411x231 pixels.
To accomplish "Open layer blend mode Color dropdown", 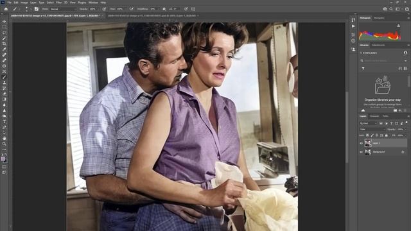I will click(372, 130).
